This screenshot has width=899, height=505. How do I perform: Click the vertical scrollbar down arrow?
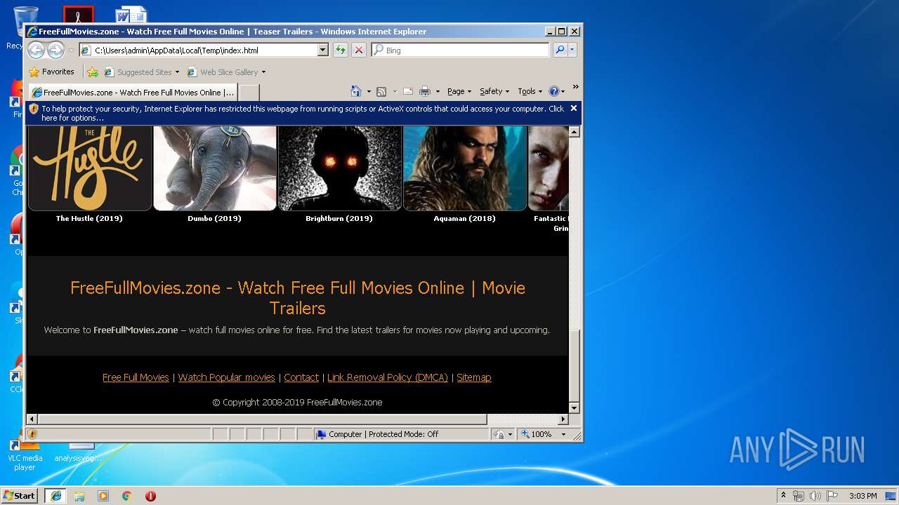click(574, 408)
